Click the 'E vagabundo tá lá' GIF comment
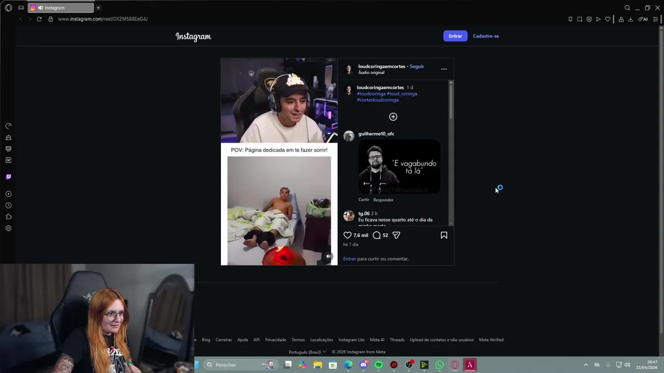Viewport: 664px width, 373px height. (399, 167)
